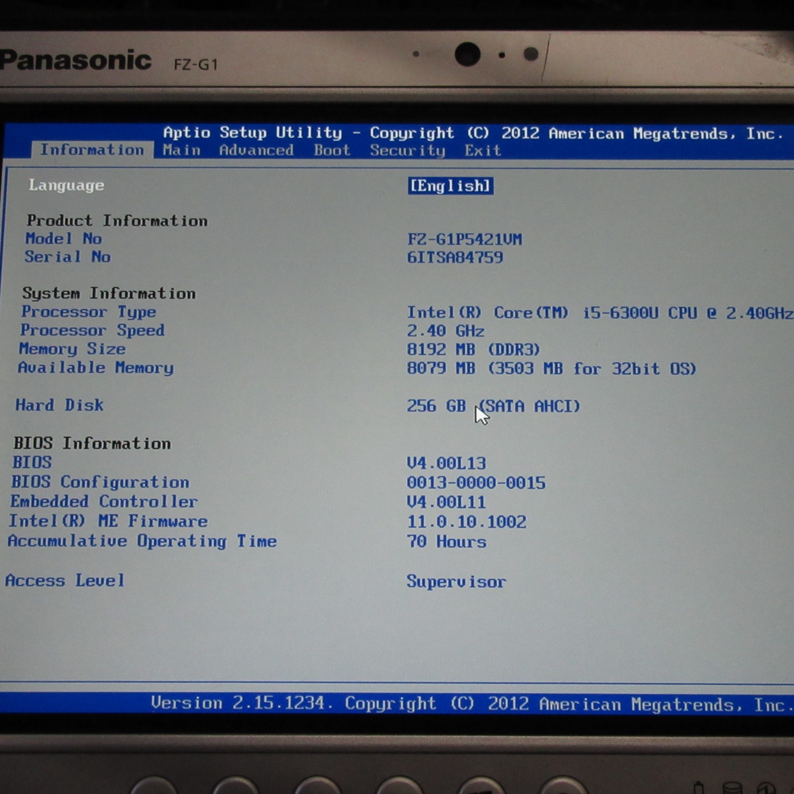Viewport: 794px width, 794px height.
Task: Select embedded controller version V4.00L11
Action: pyautogui.click(x=447, y=502)
